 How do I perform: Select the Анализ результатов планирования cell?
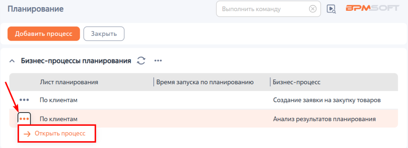click(324, 119)
